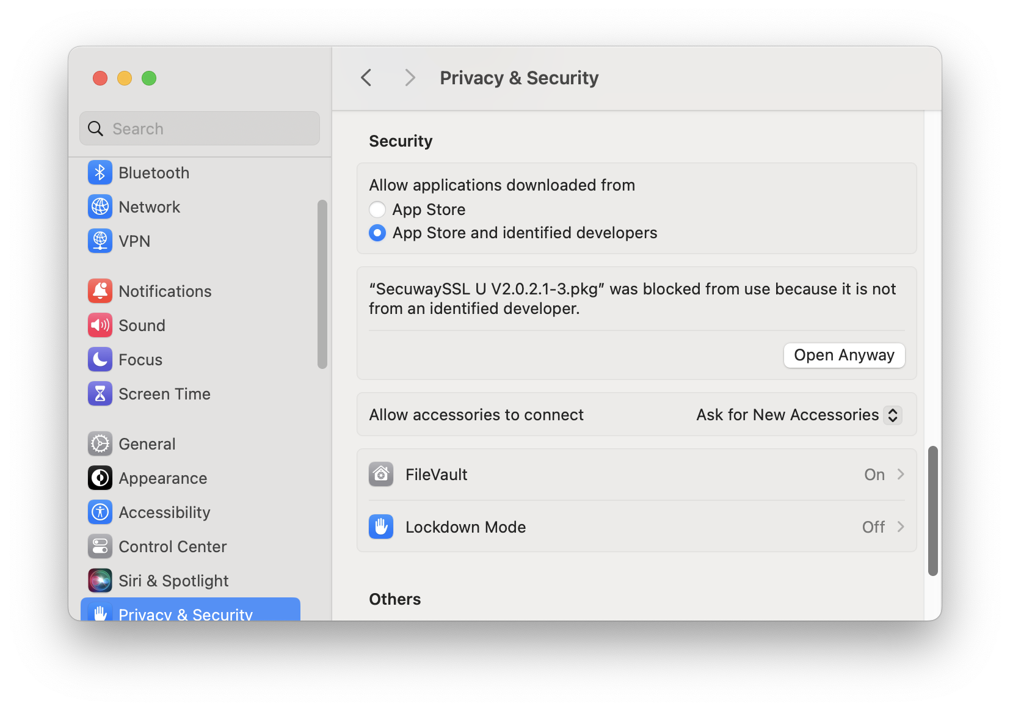This screenshot has height=711, width=1010.
Task: Click the VPN sidebar icon
Action: (x=100, y=241)
